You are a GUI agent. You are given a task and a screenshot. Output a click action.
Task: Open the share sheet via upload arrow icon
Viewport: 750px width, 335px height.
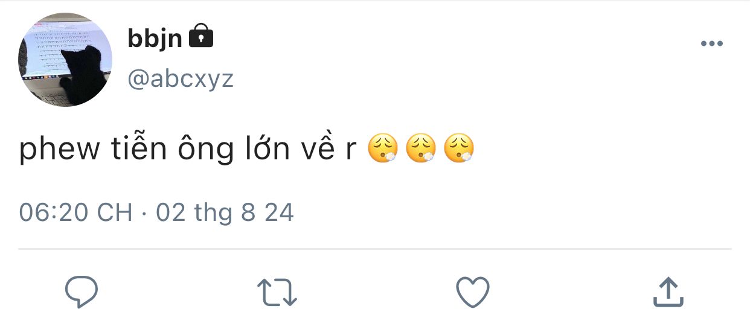point(668,293)
